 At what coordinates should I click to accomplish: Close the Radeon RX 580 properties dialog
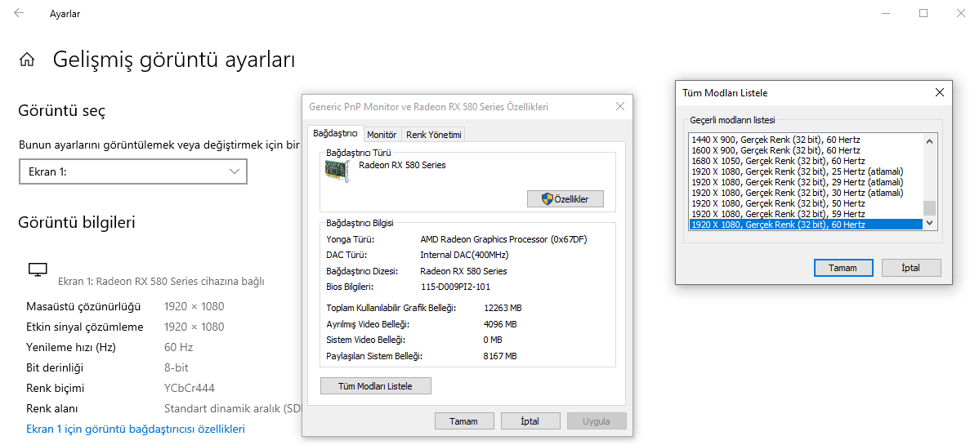pyautogui.click(x=620, y=107)
